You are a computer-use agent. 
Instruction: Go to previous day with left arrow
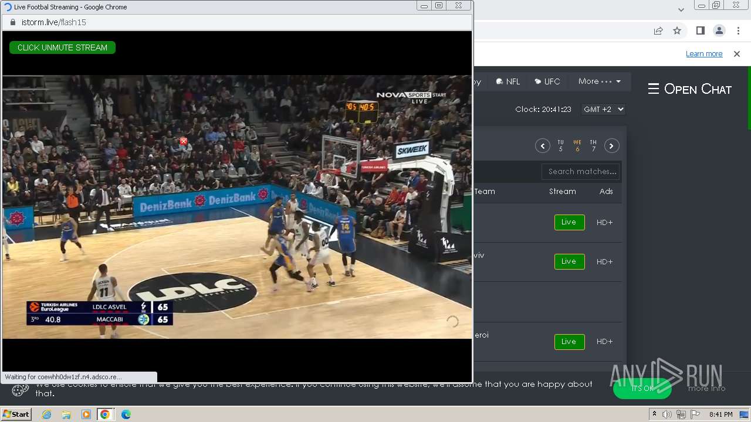point(543,146)
